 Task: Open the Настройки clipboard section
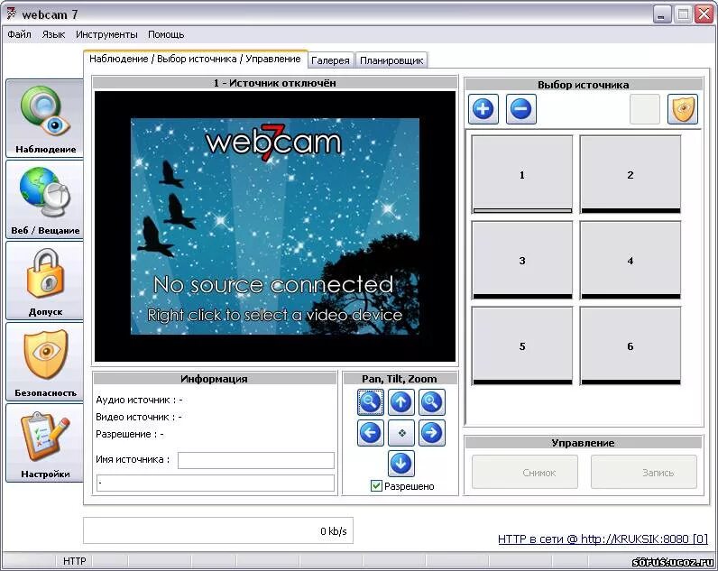(45, 443)
